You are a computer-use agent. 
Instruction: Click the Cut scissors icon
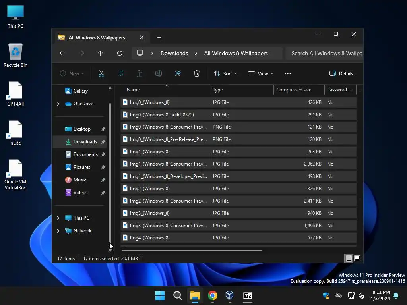click(x=101, y=73)
